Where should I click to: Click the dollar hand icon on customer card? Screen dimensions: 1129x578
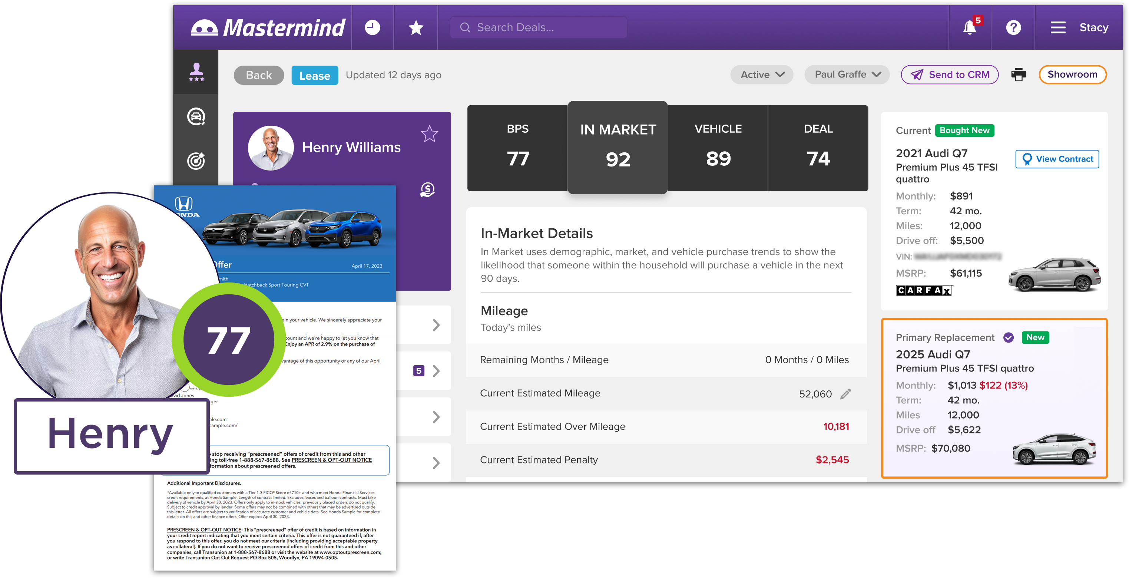coord(427,189)
